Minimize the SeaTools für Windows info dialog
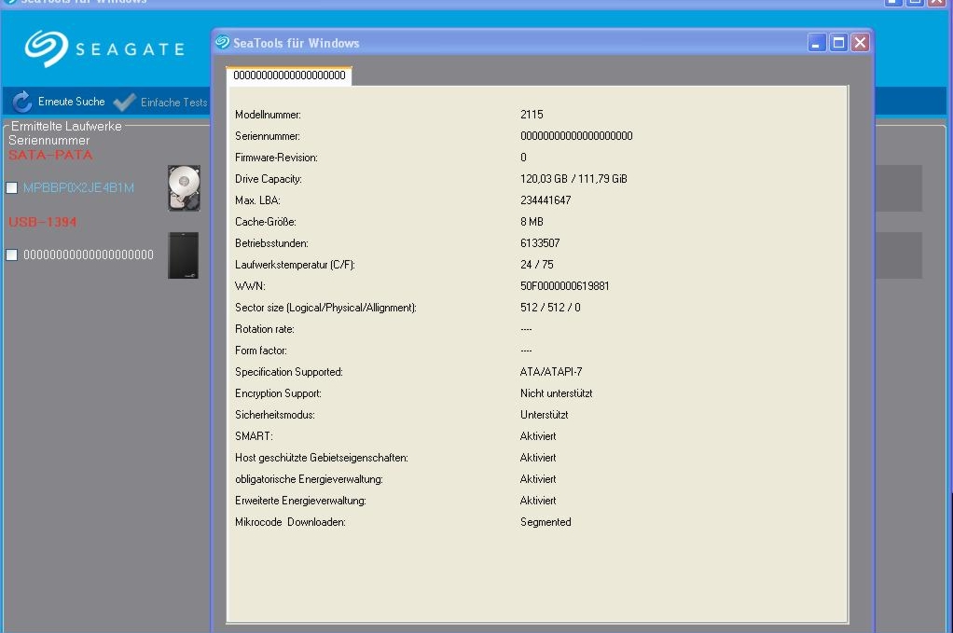 [x=816, y=43]
